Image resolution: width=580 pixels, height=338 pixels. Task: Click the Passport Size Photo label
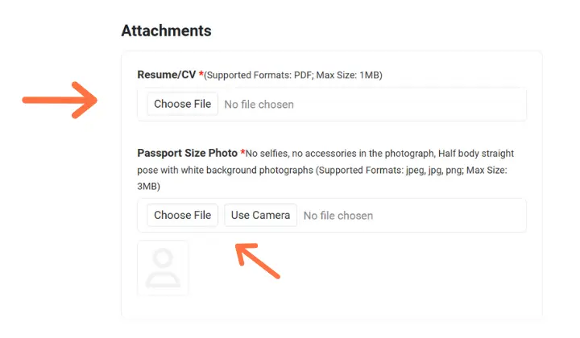[187, 153]
